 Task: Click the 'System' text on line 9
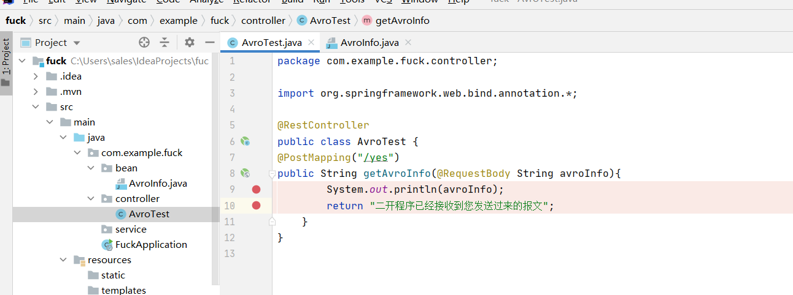pyautogui.click(x=345, y=189)
